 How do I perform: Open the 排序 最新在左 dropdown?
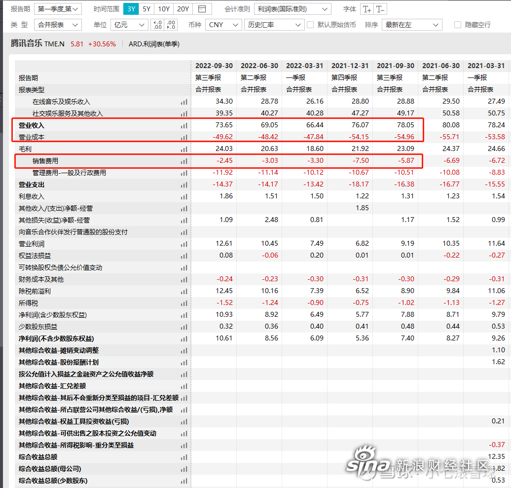(412, 25)
